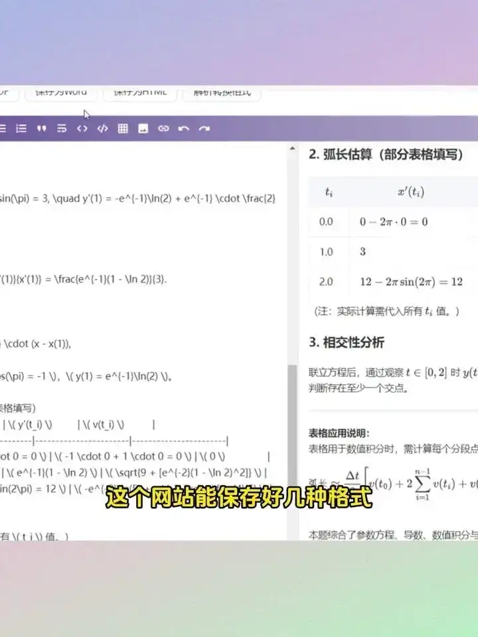This screenshot has height=637, width=478.
Task: Insert inline code using angle-bracket icon
Action: pos(82,129)
